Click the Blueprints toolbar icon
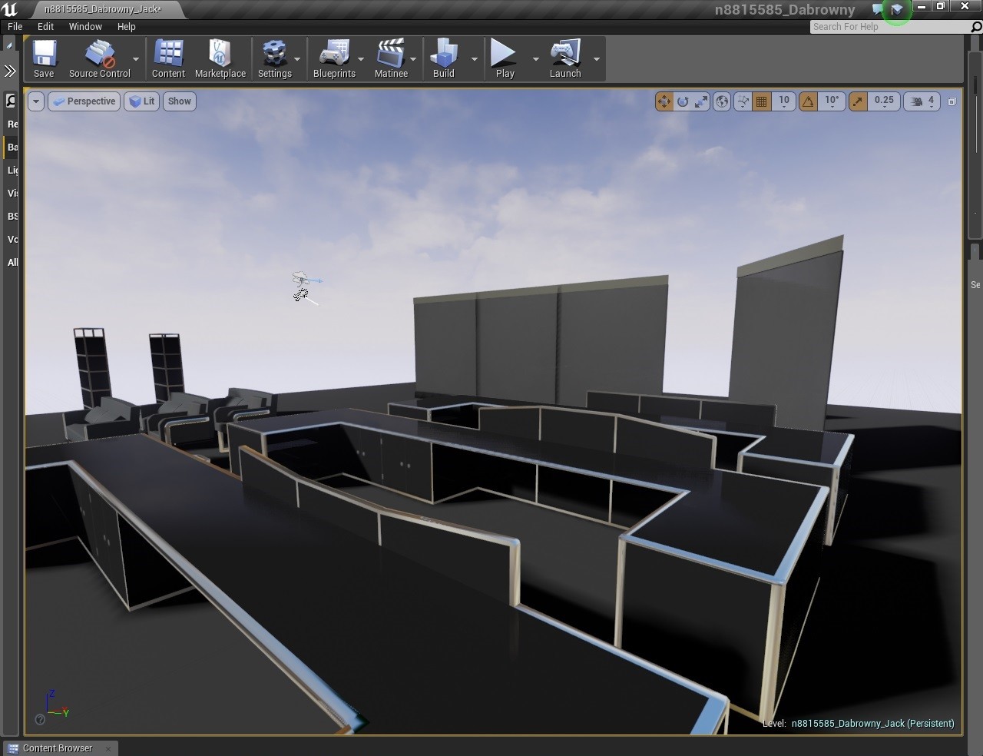 coord(334,58)
